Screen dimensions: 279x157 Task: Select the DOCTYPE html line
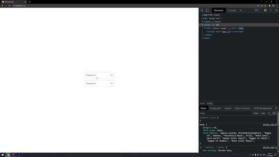pyautogui.click(x=211, y=15)
